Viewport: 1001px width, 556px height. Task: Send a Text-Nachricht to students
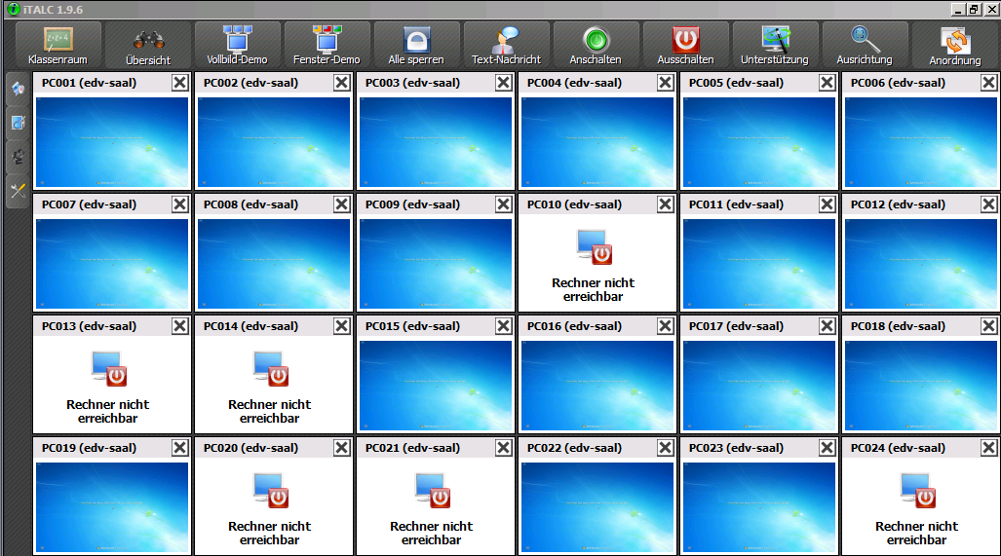pyautogui.click(x=506, y=45)
